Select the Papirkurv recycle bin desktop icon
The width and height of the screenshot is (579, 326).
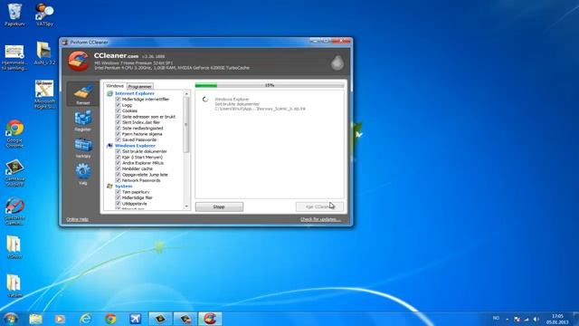[14, 14]
